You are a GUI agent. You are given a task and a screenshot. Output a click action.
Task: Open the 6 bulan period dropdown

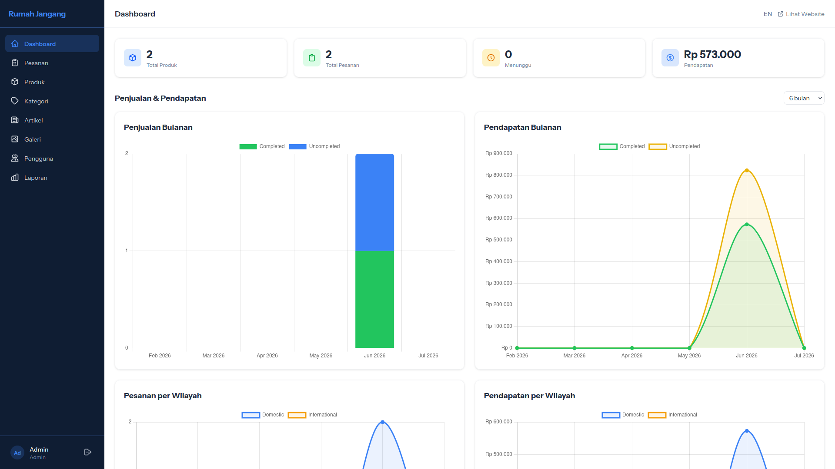pyautogui.click(x=804, y=98)
